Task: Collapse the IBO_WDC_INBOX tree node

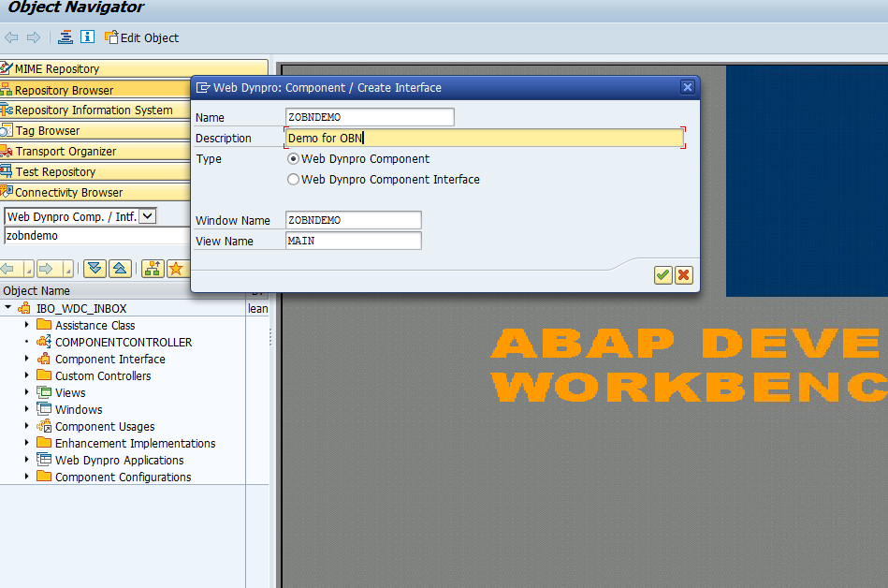Action: coord(8,308)
